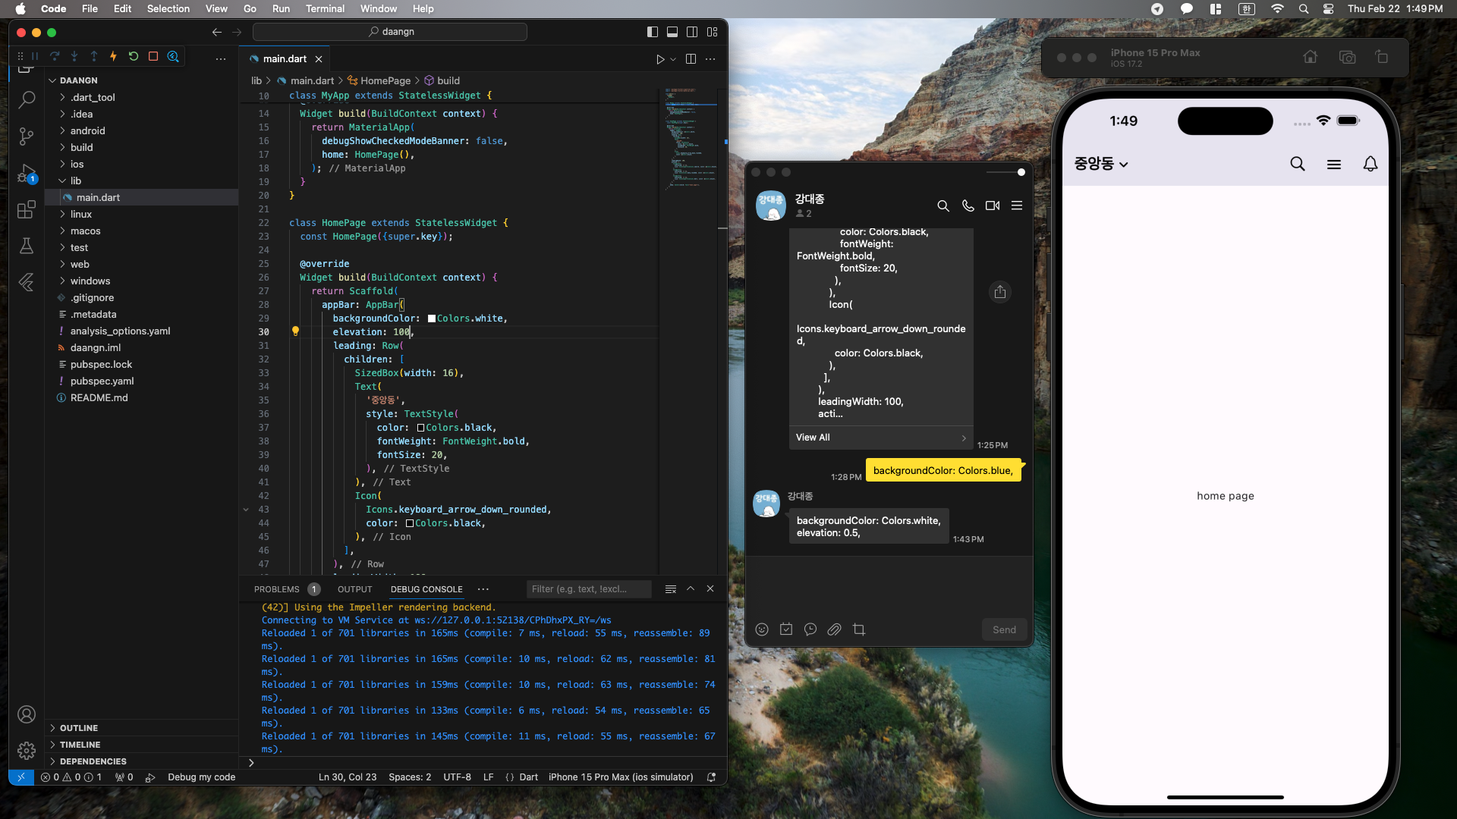
Task: Click the Dart language mode status
Action: pos(528,777)
